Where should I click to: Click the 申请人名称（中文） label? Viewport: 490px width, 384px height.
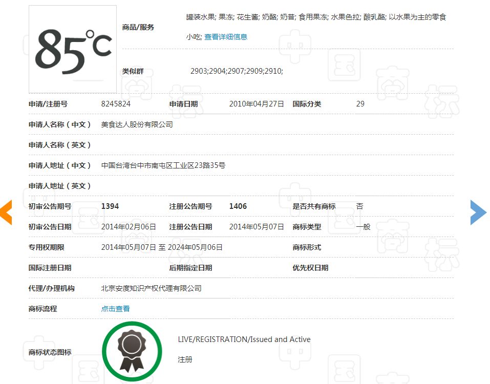[x=60, y=124]
